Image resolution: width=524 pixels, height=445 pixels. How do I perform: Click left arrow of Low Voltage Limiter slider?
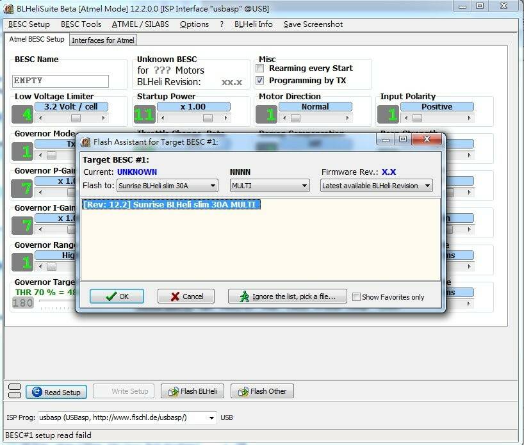tap(40, 118)
